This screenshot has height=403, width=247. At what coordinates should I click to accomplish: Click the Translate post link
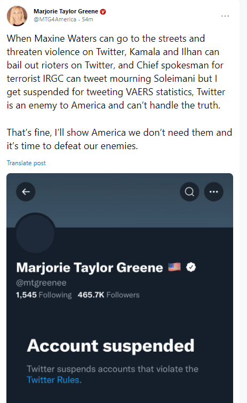click(26, 163)
